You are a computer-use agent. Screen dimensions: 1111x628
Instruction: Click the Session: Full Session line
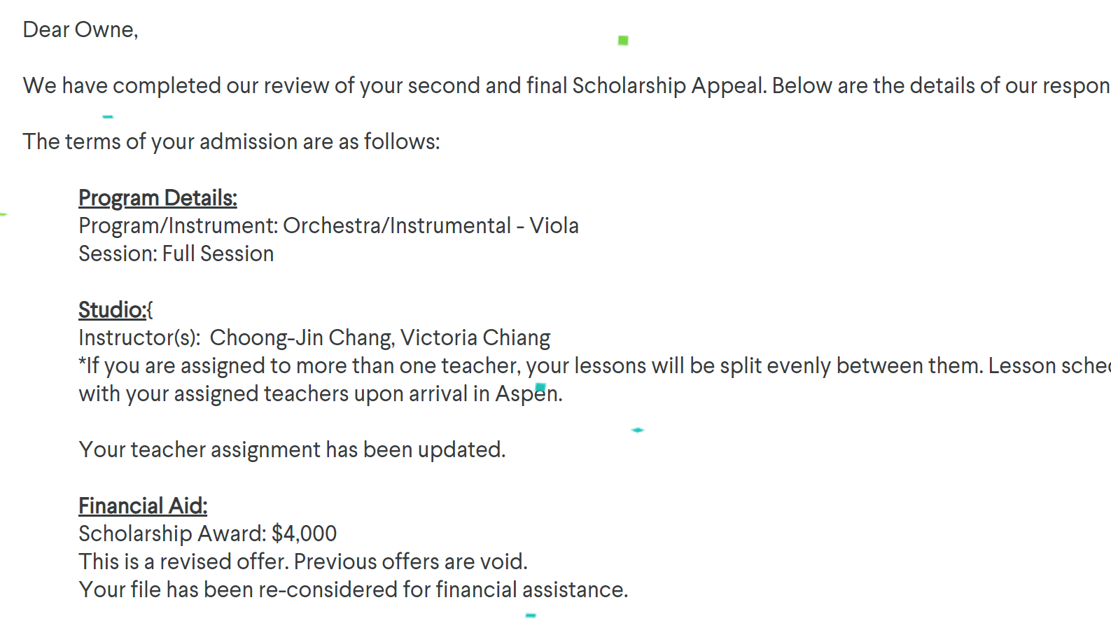(x=176, y=254)
